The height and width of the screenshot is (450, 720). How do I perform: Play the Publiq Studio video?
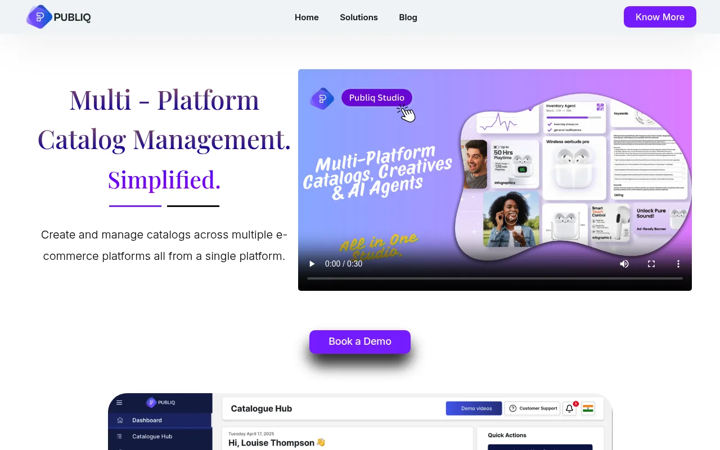point(312,264)
